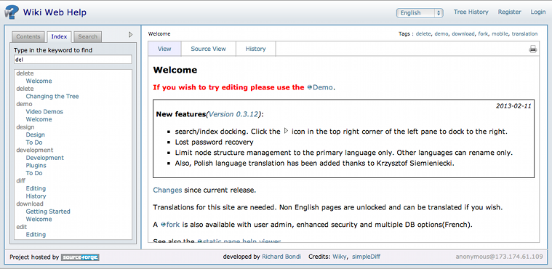Click the Wiki Web Help question-mark logo

11,12
